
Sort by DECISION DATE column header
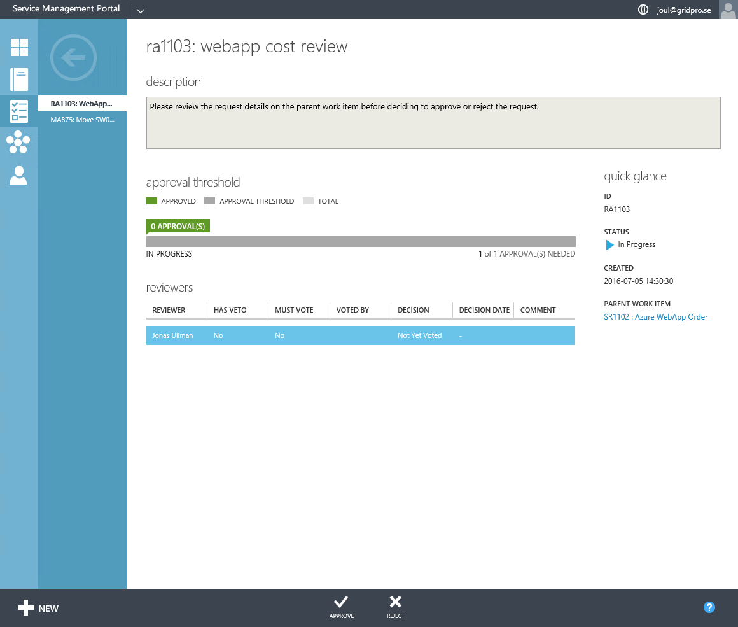pos(484,310)
